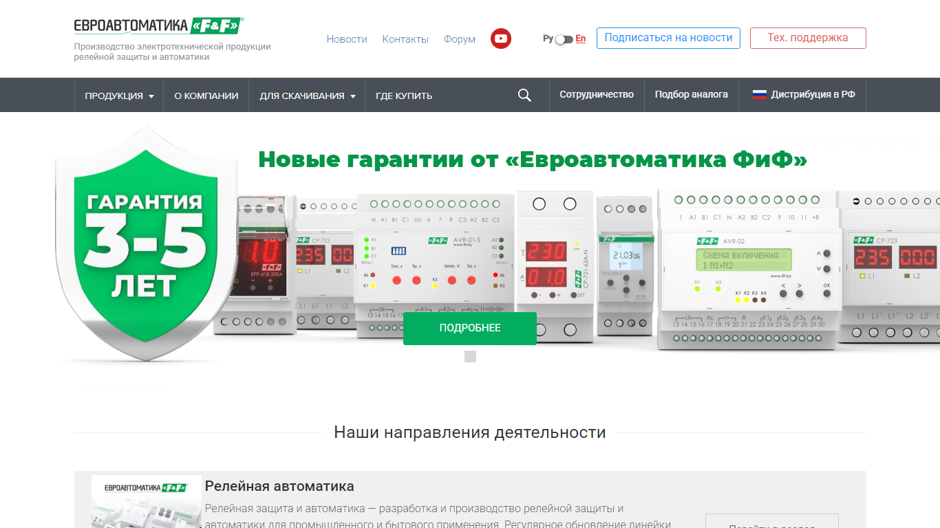940x528 pixels.
Task: Open the Сотрудничество menu item
Action: tap(597, 95)
